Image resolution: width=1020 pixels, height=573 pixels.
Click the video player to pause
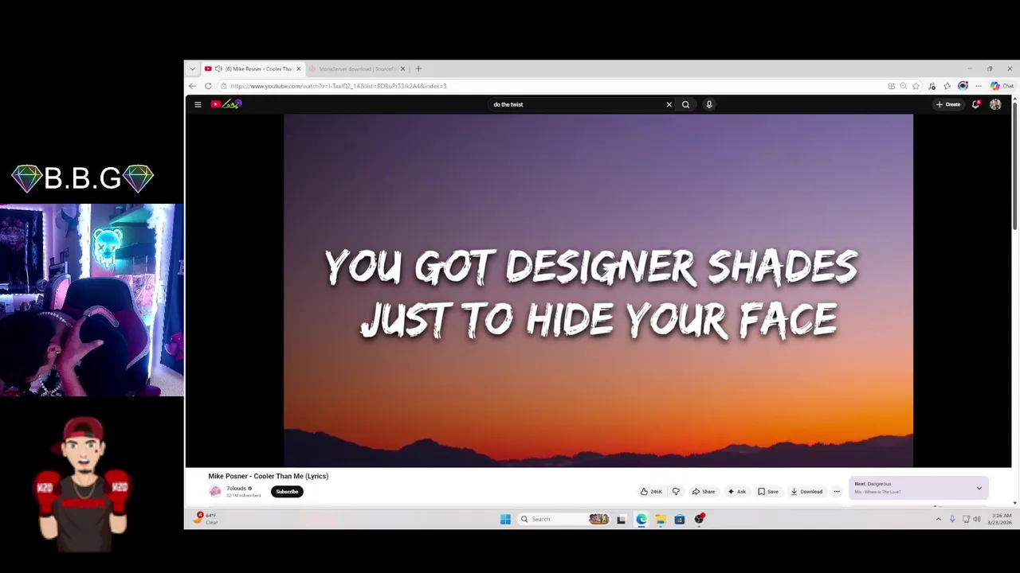pyautogui.click(x=598, y=290)
